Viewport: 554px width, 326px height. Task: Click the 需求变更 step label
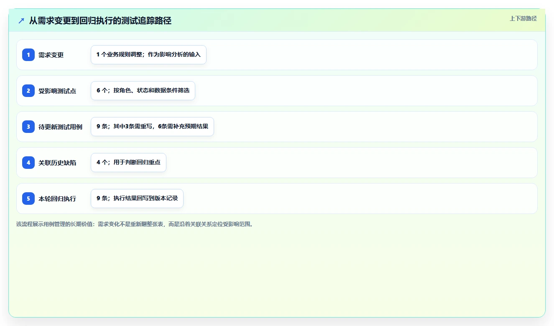(51, 55)
